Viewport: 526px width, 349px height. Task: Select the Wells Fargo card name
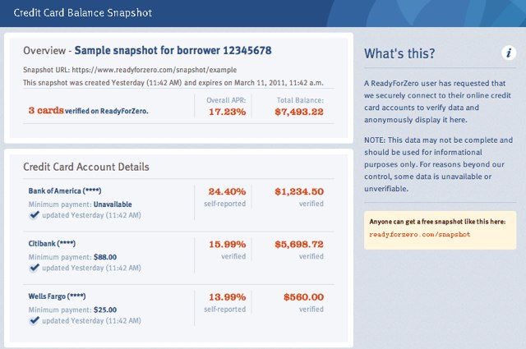[x=57, y=296]
